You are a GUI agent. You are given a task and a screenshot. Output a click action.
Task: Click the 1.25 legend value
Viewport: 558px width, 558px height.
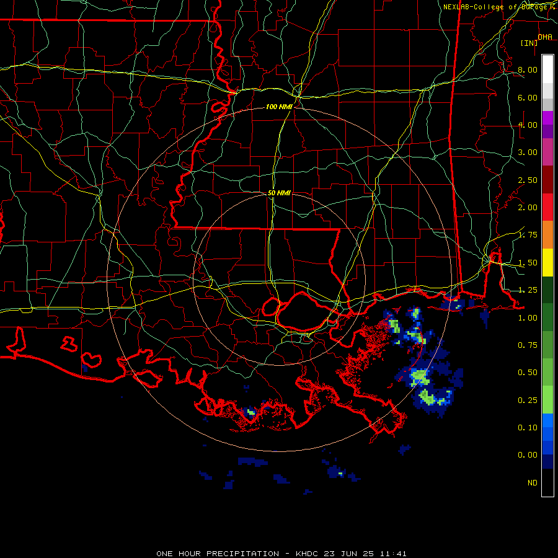(x=528, y=290)
